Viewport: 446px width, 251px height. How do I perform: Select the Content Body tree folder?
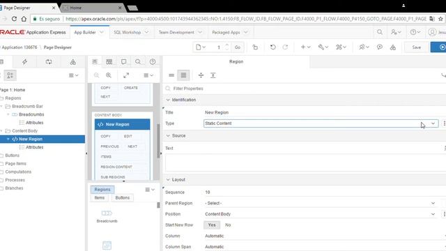point(25,131)
